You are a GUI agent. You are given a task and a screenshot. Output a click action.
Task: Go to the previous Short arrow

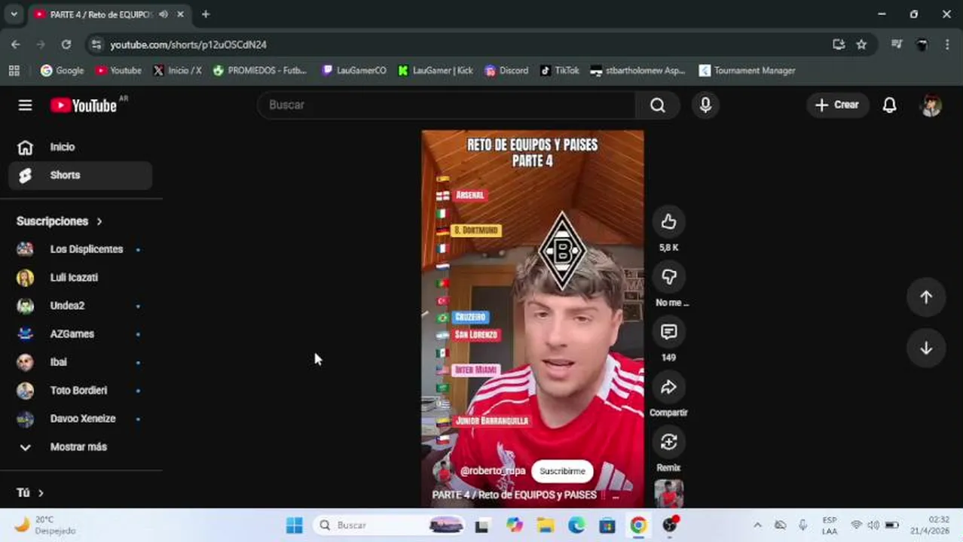pyautogui.click(x=926, y=297)
